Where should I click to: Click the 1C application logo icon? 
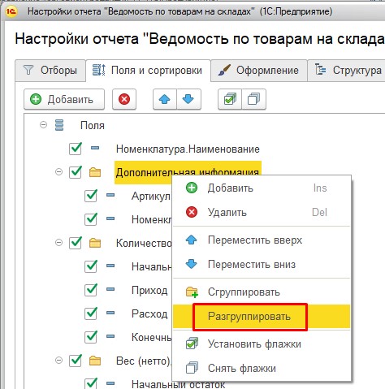point(11,11)
